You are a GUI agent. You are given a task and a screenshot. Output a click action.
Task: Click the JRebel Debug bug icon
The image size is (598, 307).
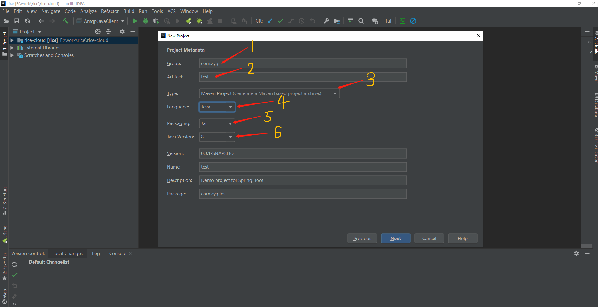(x=199, y=21)
